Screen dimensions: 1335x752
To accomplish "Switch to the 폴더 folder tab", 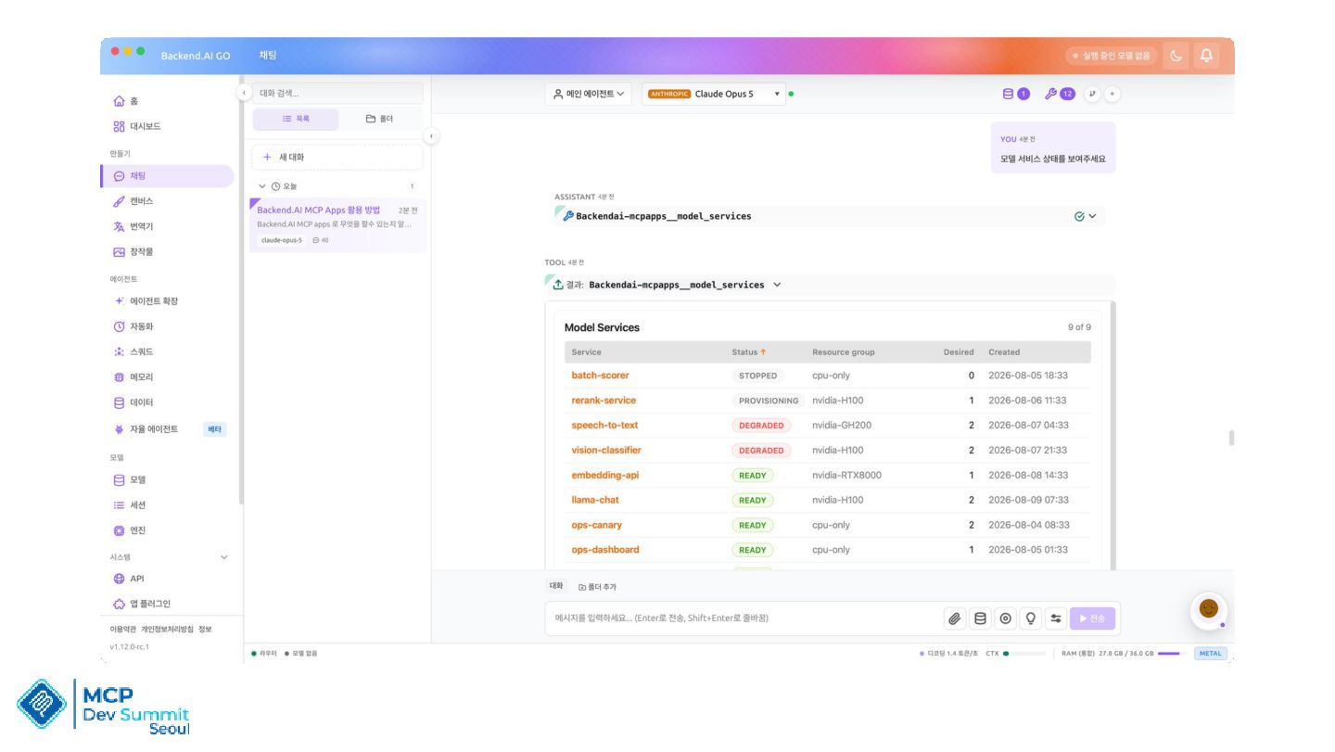I will 379,119.
